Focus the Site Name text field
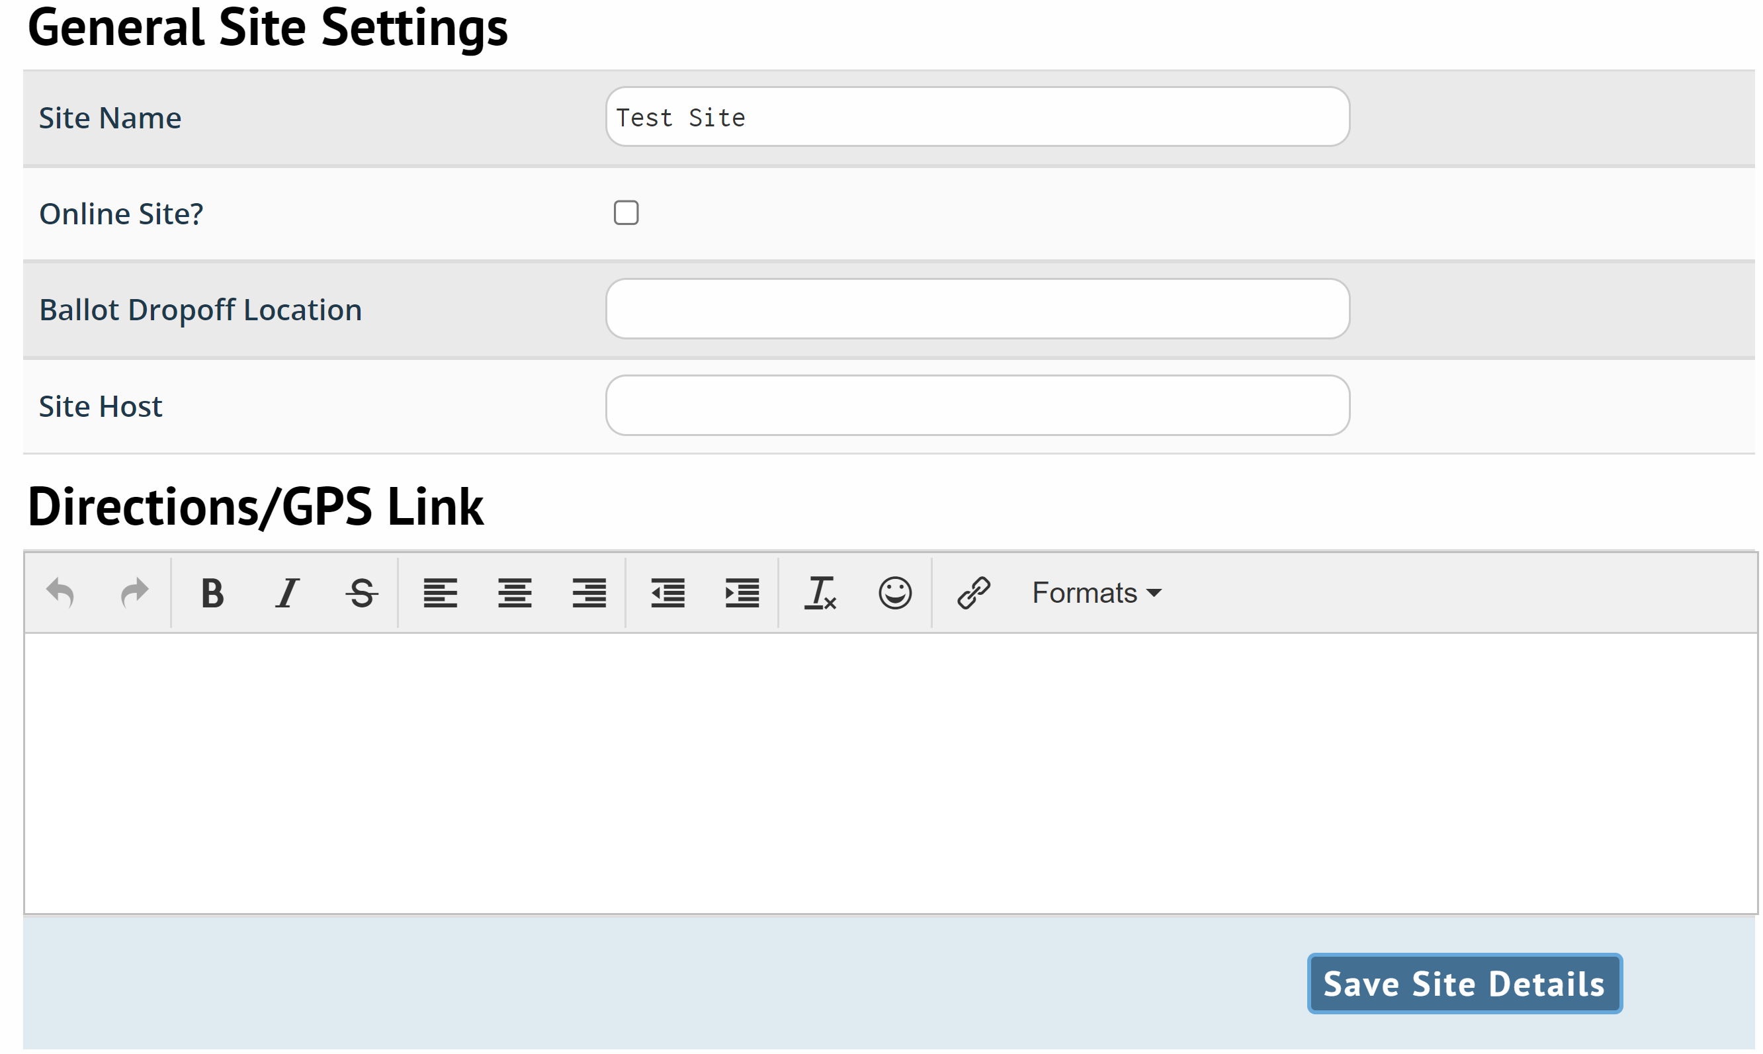 [x=978, y=117]
